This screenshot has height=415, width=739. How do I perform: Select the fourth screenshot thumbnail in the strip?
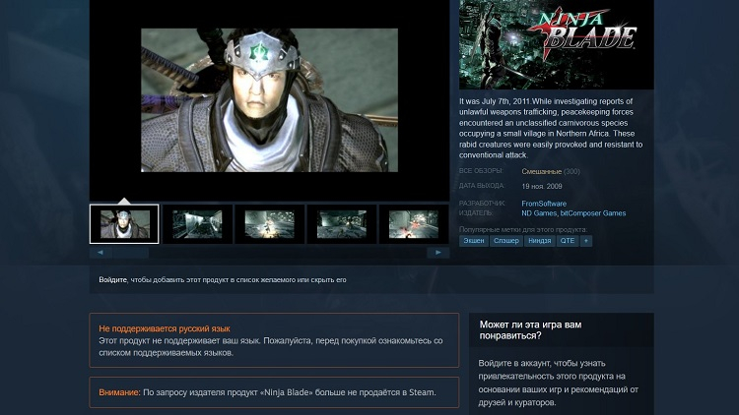pyautogui.click(x=342, y=224)
